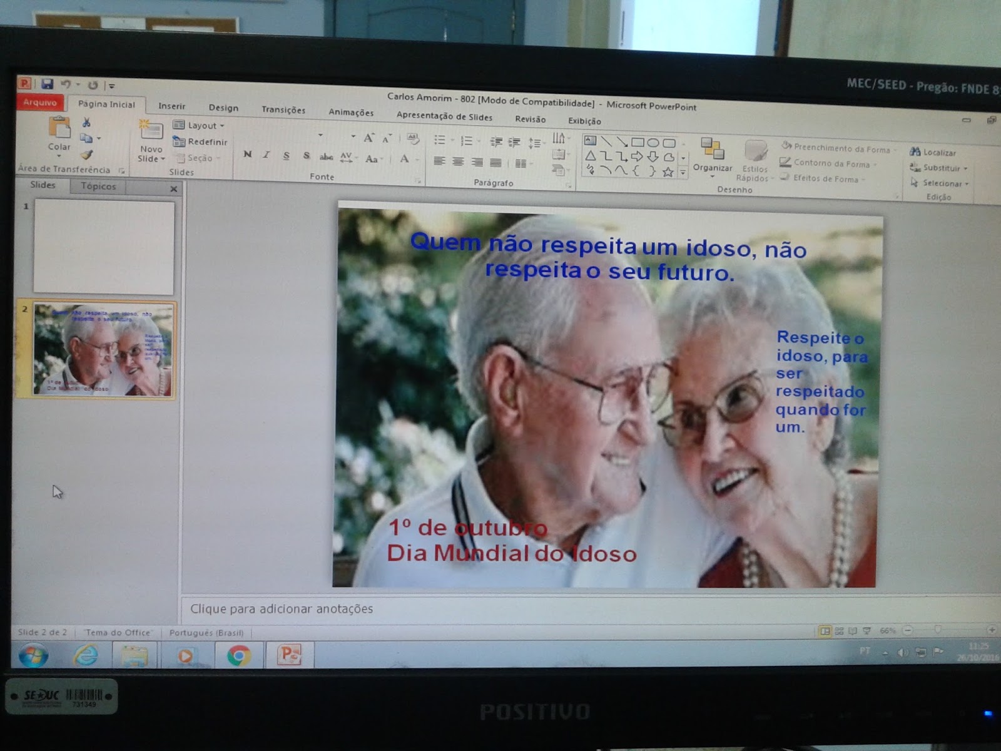Viewport: 1001px width, 751px height.
Task: Switch to the Tópicos outline pane tab
Action: pos(98,186)
